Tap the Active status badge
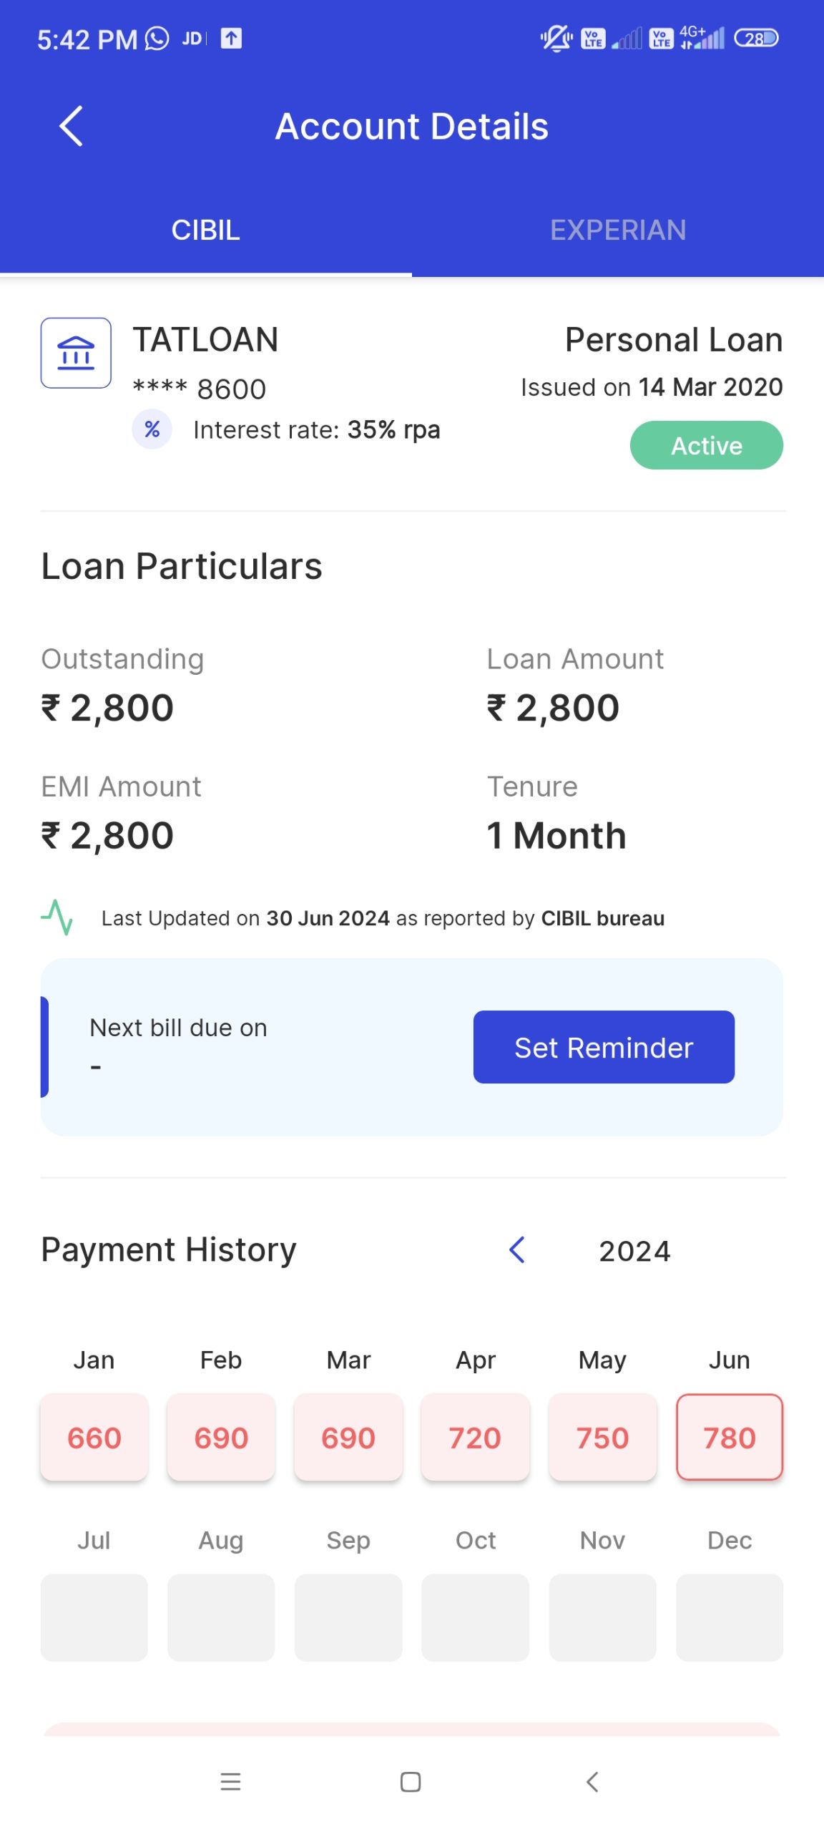 [706, 445]
